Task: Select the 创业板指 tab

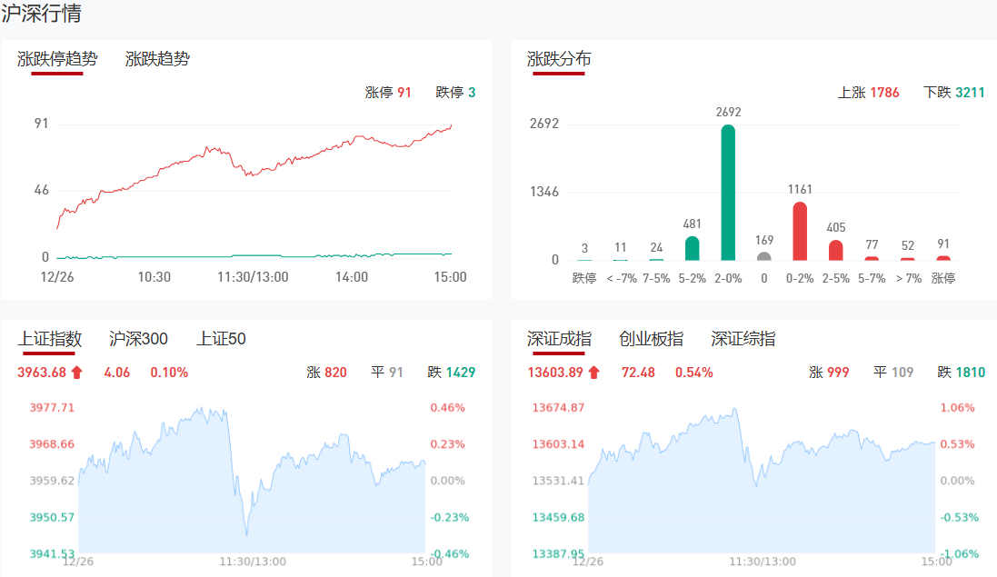Action: [x=651, y=339]
